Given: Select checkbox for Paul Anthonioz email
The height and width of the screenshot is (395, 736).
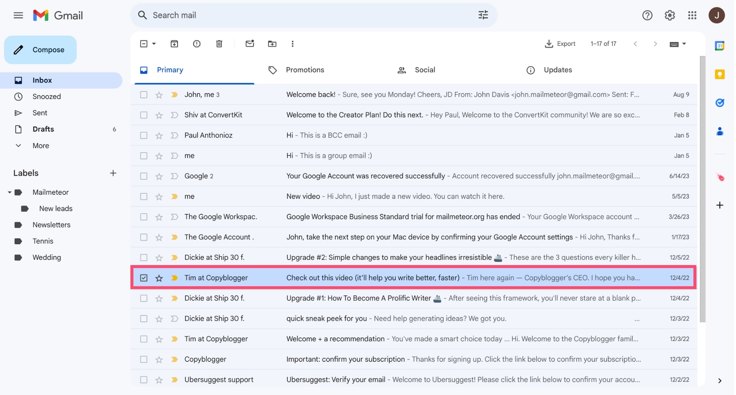Looking at the screenshot, I should 144,136.
